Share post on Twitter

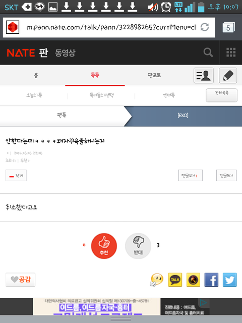click(230, 280)
